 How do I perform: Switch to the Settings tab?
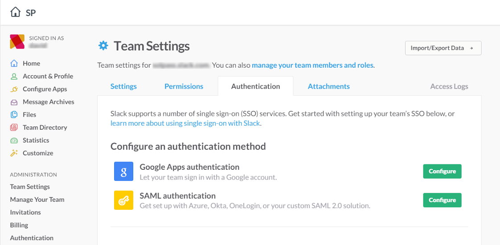(123, 86)
